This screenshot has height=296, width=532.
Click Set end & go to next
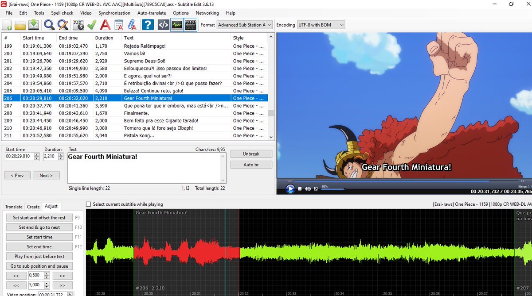tap(39, 227)
